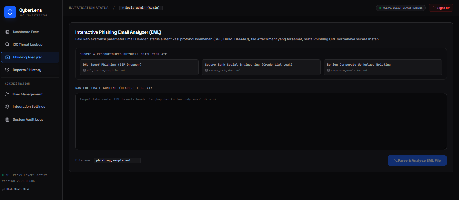Click the Filename input field
This screenshot has width=459, height=200.
117,160
